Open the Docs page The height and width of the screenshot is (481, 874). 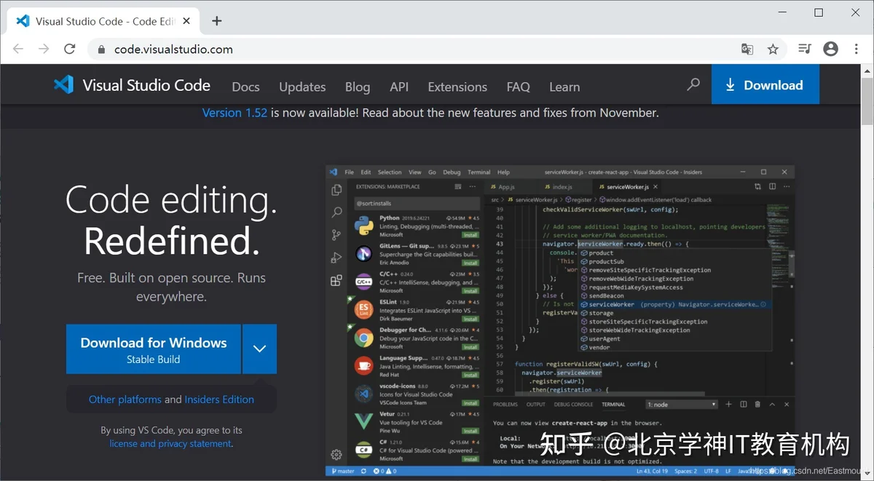pos(245,87)
